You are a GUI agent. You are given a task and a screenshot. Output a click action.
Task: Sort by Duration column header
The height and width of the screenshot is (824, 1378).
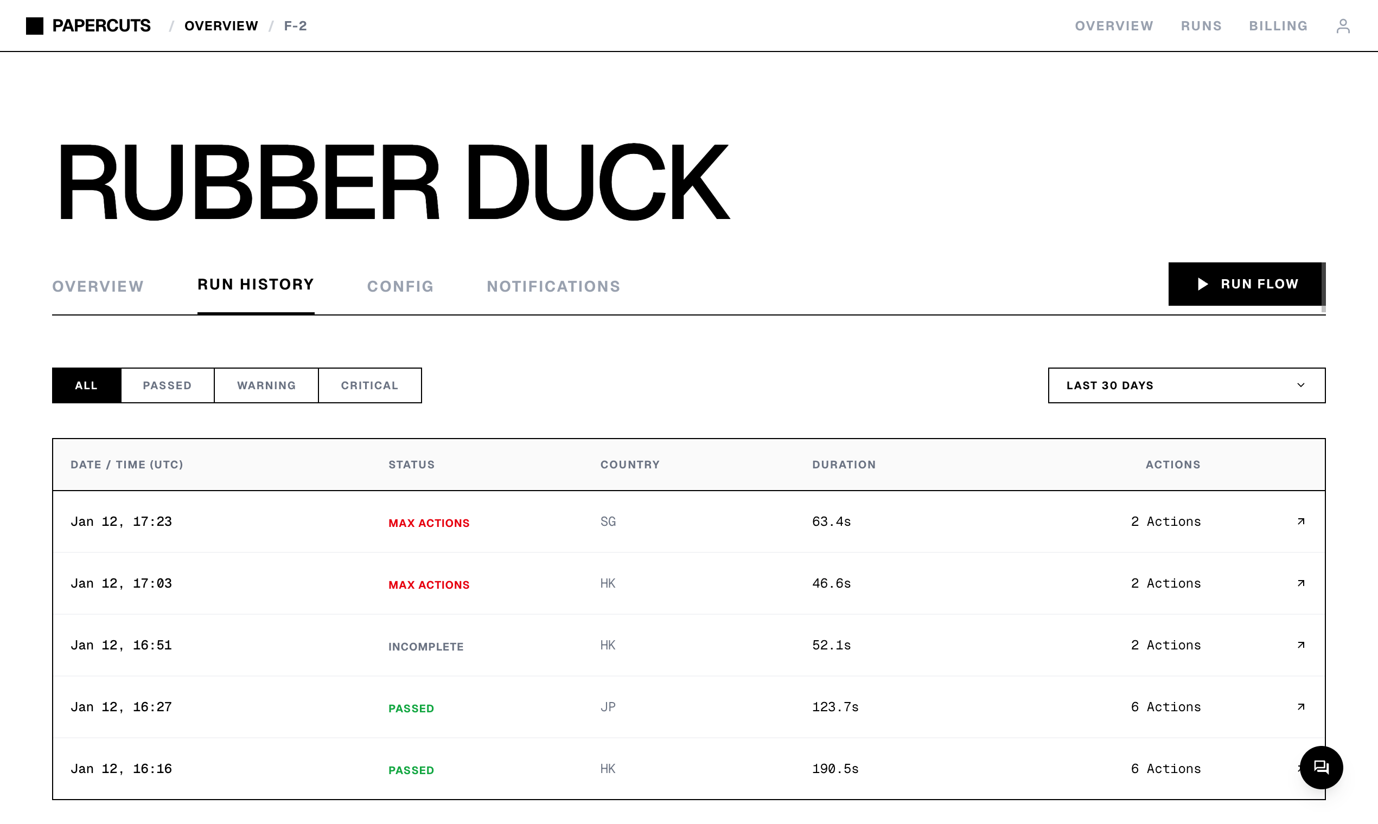click(x=844, y=465)
